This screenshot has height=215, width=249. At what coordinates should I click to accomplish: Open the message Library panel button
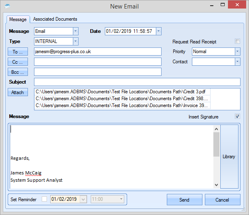coord(229,157)
